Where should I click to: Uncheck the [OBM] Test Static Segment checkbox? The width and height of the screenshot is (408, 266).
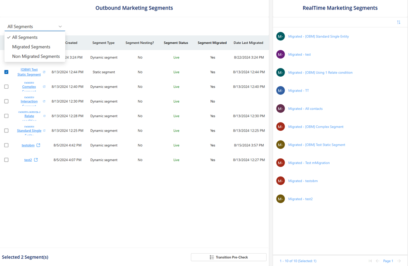tap(6, 72)
